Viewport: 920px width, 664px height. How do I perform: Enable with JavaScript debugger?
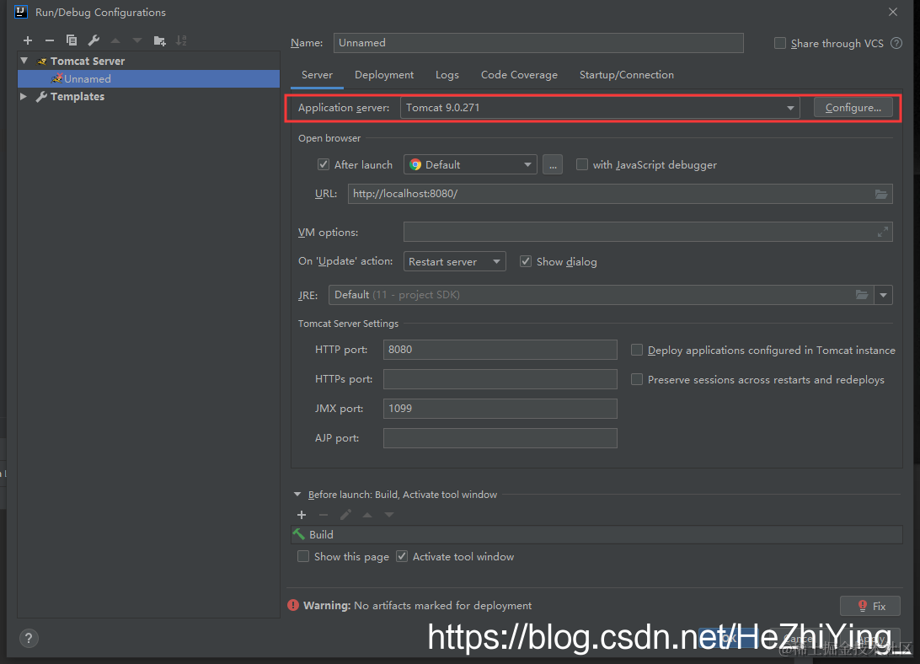click(x=582, y=164)
